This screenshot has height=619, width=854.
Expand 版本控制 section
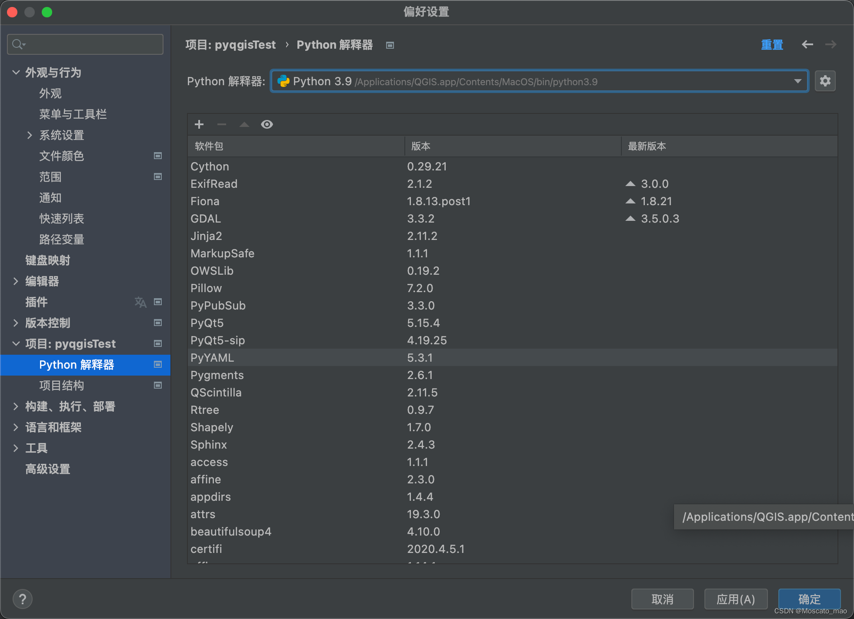click(16, 323)
